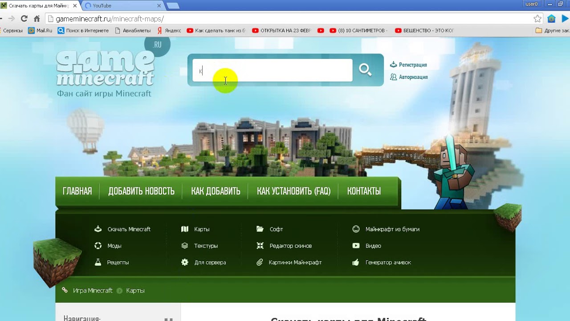Close the YouTube browser tab

click(x=159, y=5)
